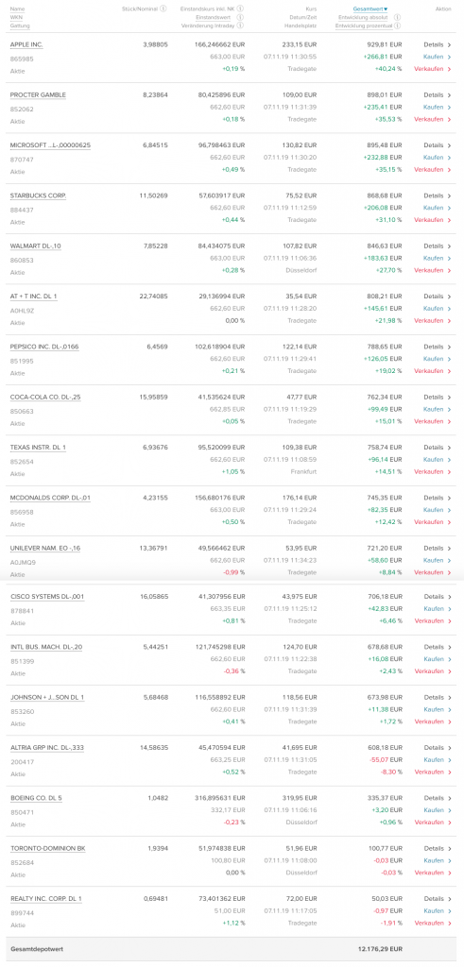Open the COCA-COLA CO. stock link
The width and height of the screenshot is (464, 967).
(45, 398)
